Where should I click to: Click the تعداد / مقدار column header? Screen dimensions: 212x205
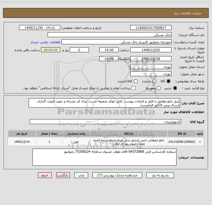pyautogui.click(x=49, y=133)
